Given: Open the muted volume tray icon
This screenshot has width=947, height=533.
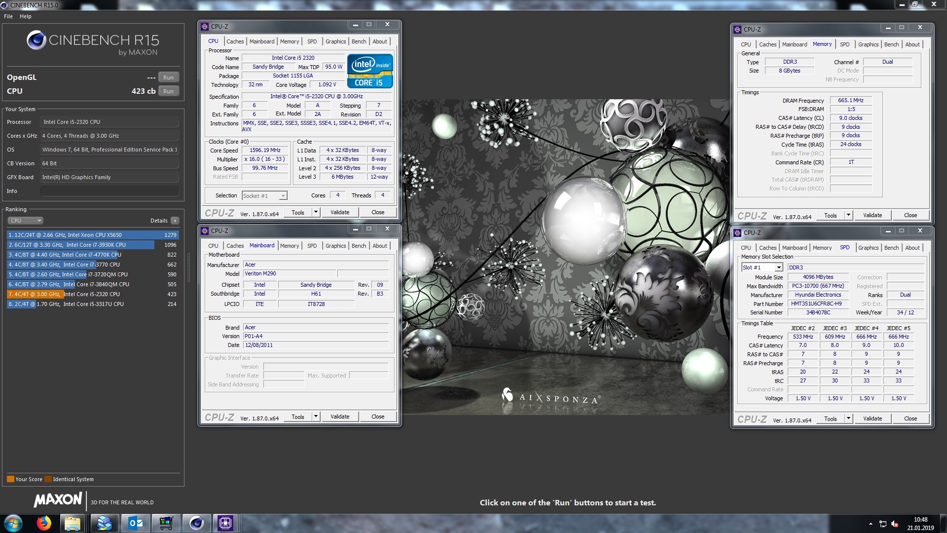Looking at the screenshot, I should [895, 524].
